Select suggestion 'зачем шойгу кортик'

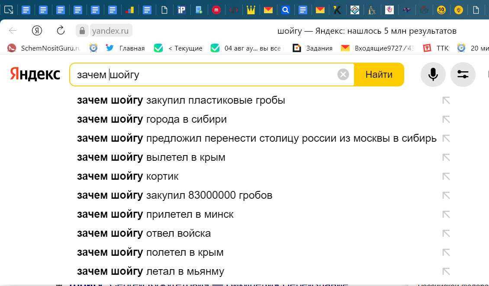[128, 176]
